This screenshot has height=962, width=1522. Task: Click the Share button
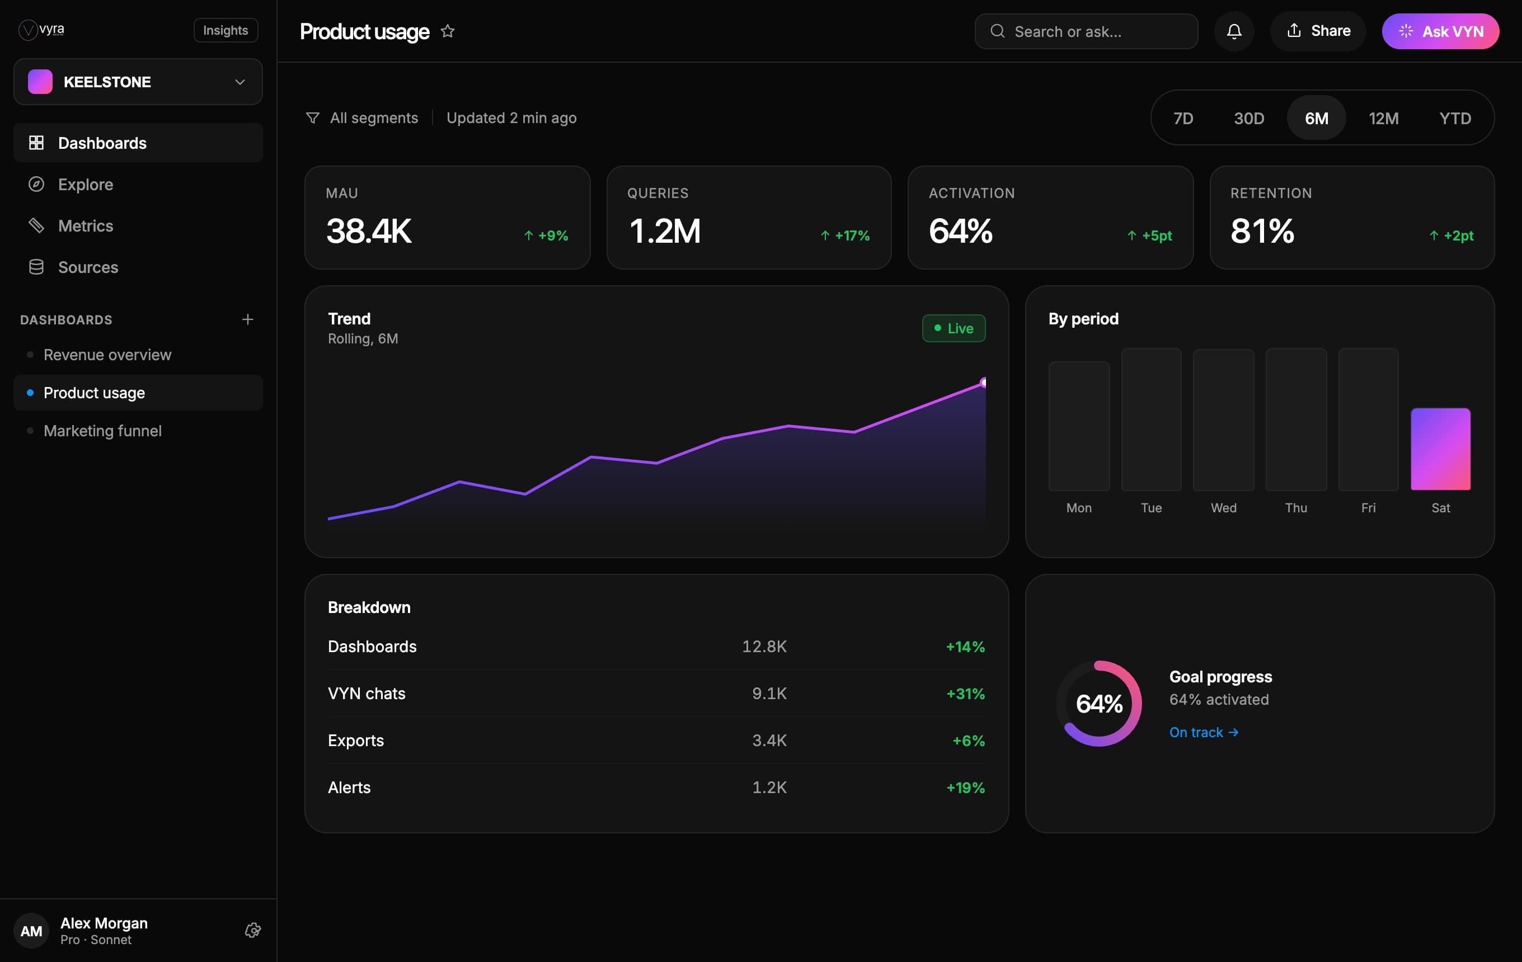1318,31
